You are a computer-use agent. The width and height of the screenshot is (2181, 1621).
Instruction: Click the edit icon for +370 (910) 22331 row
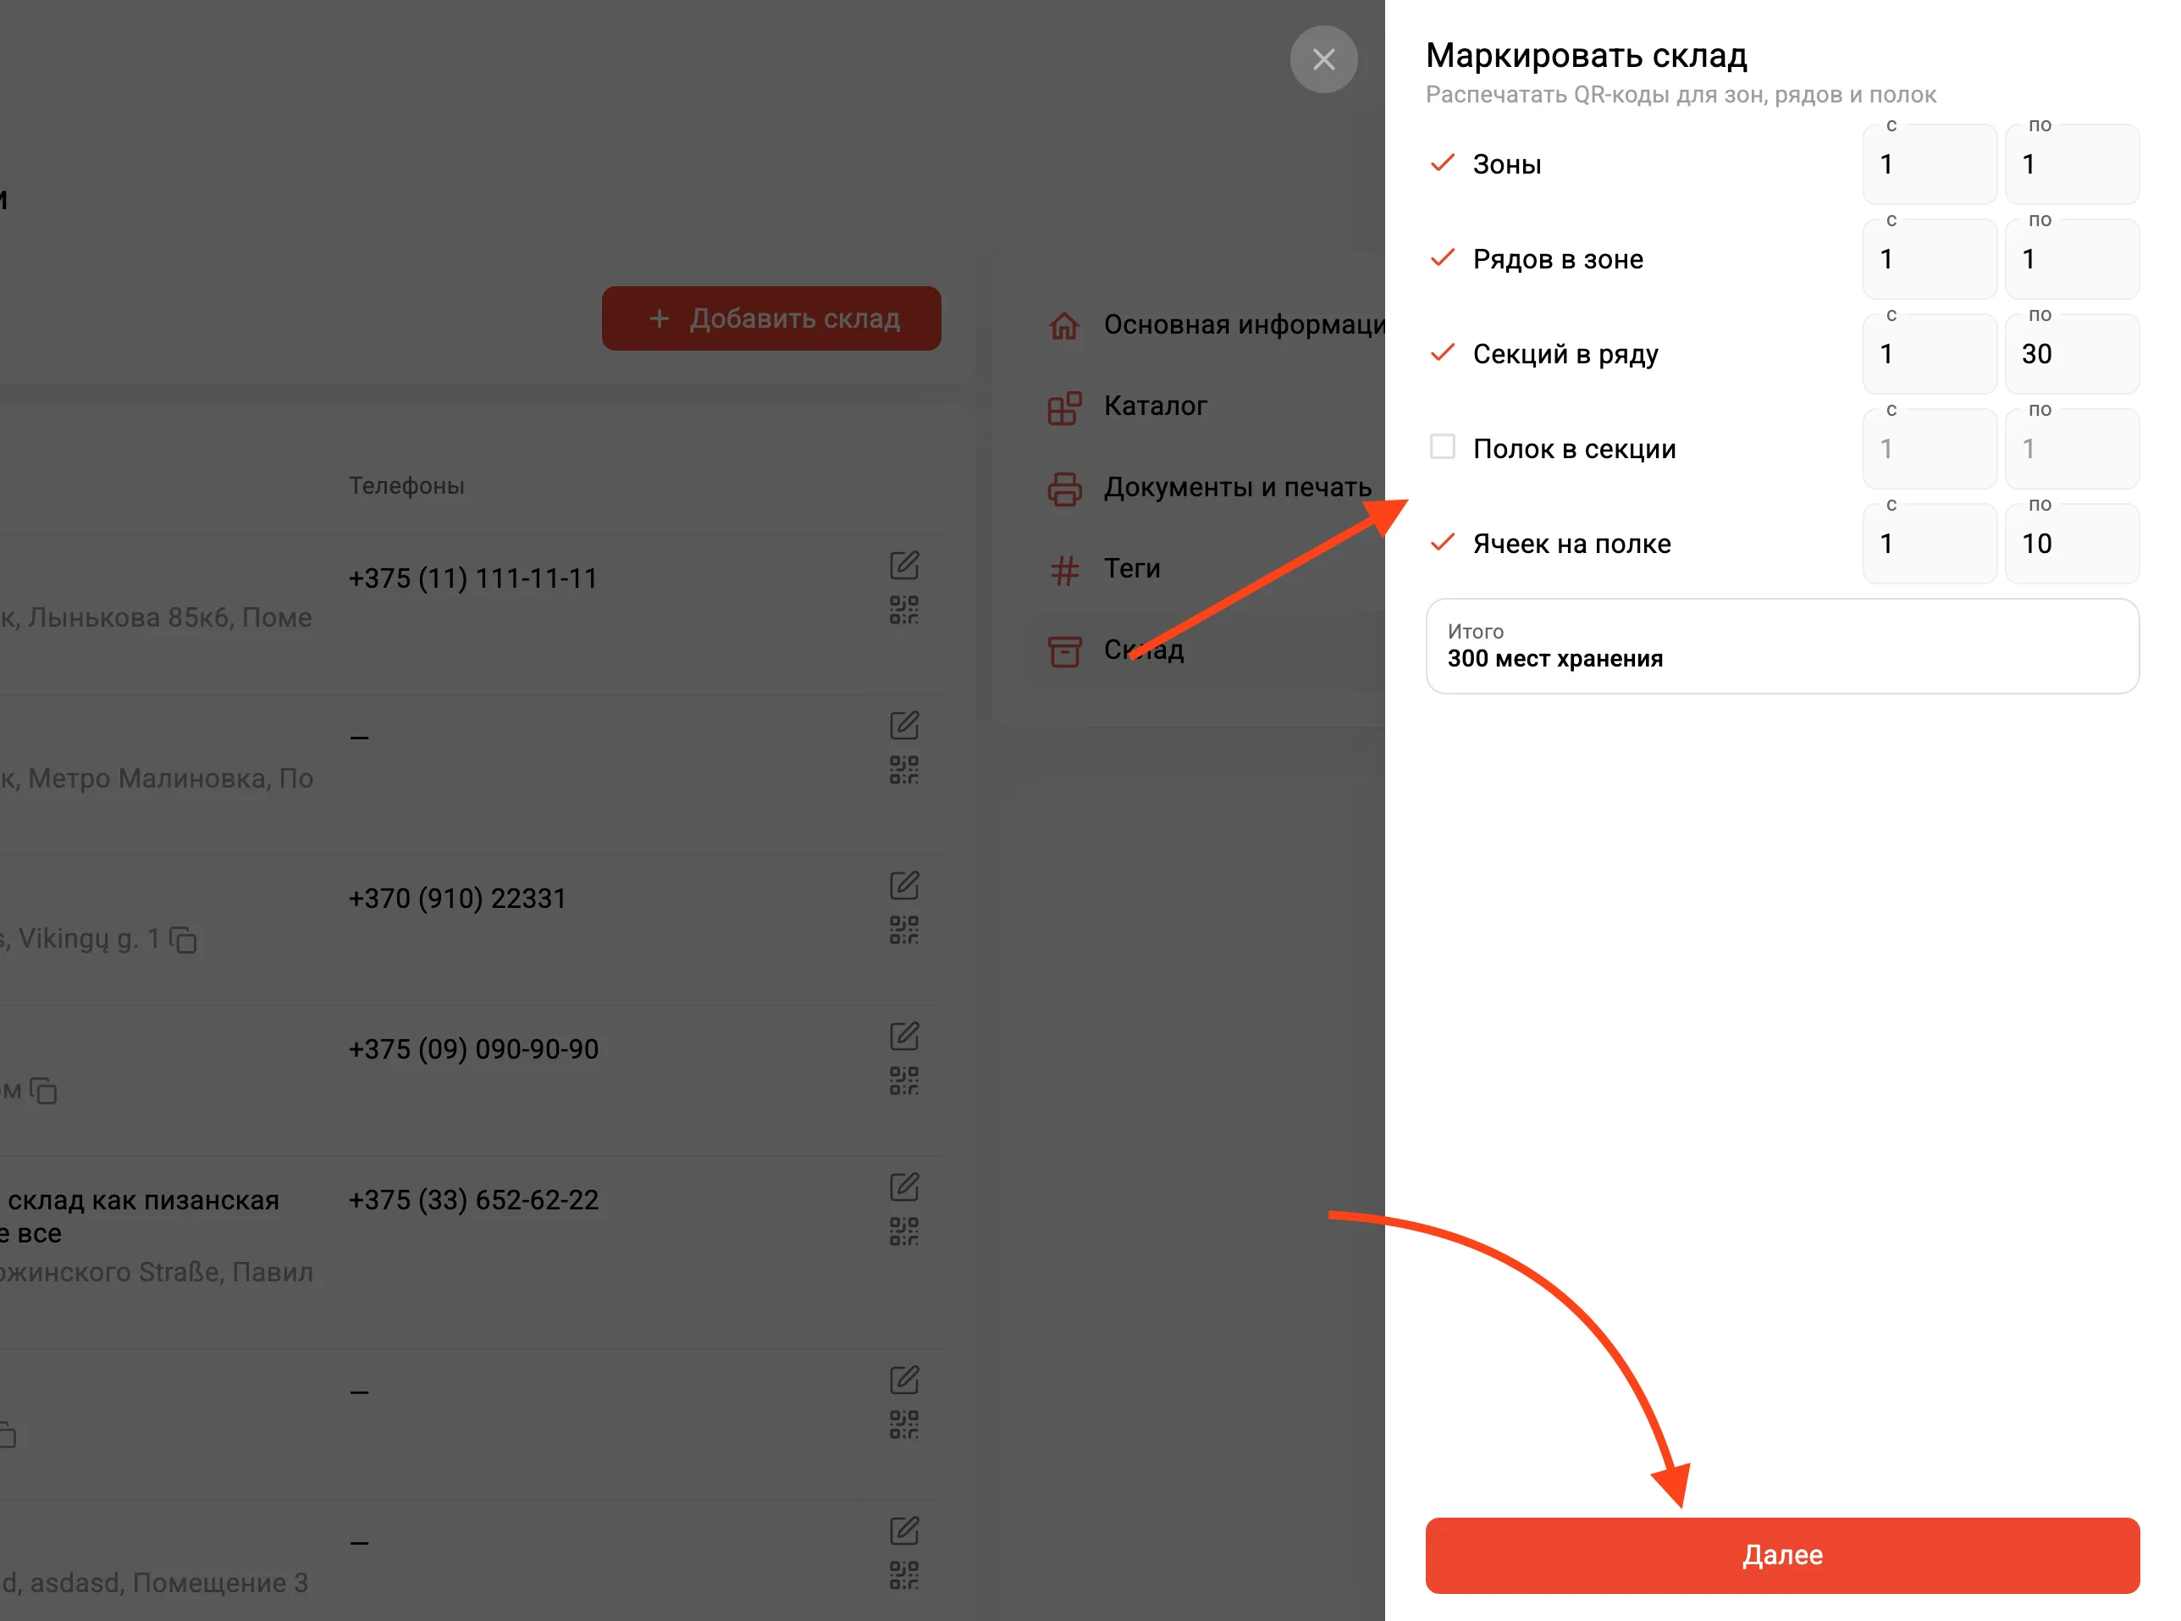pos(903,885)
